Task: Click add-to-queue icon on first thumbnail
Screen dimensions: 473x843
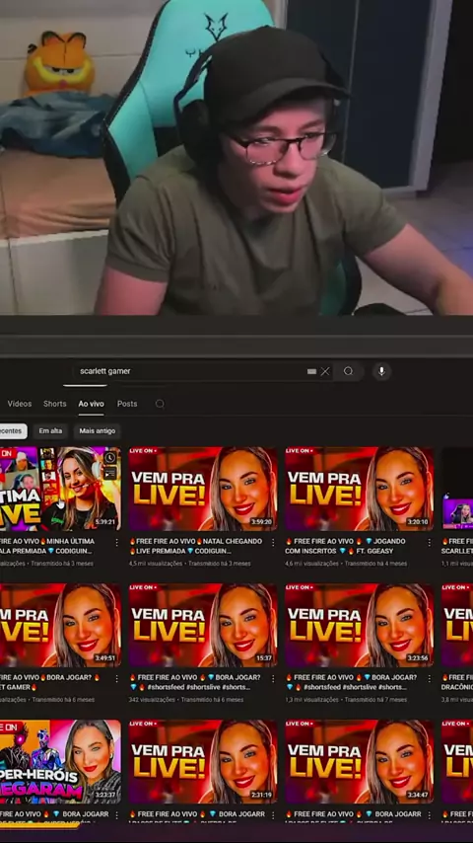Action: point(110,473)
